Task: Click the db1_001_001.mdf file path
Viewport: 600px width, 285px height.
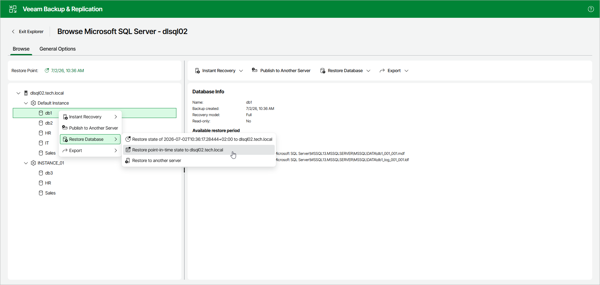Action: pos(340,154)
